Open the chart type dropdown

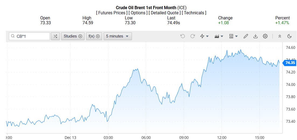click(x=219, y=36)
